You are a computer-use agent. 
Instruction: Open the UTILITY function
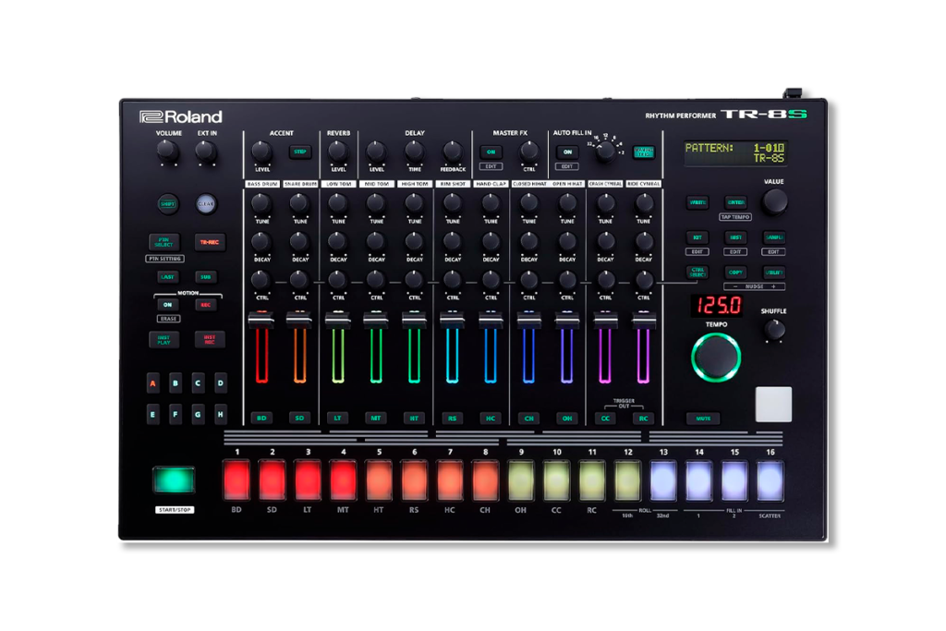774,272
